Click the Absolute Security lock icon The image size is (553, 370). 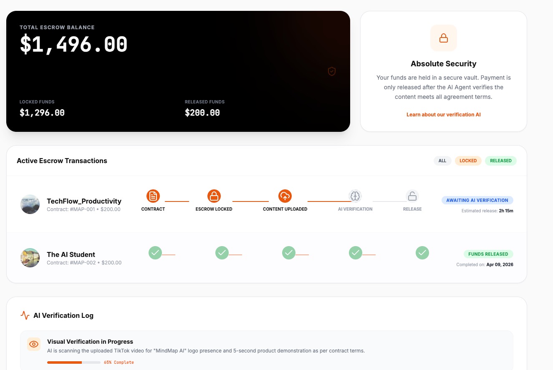coord(444,38)
